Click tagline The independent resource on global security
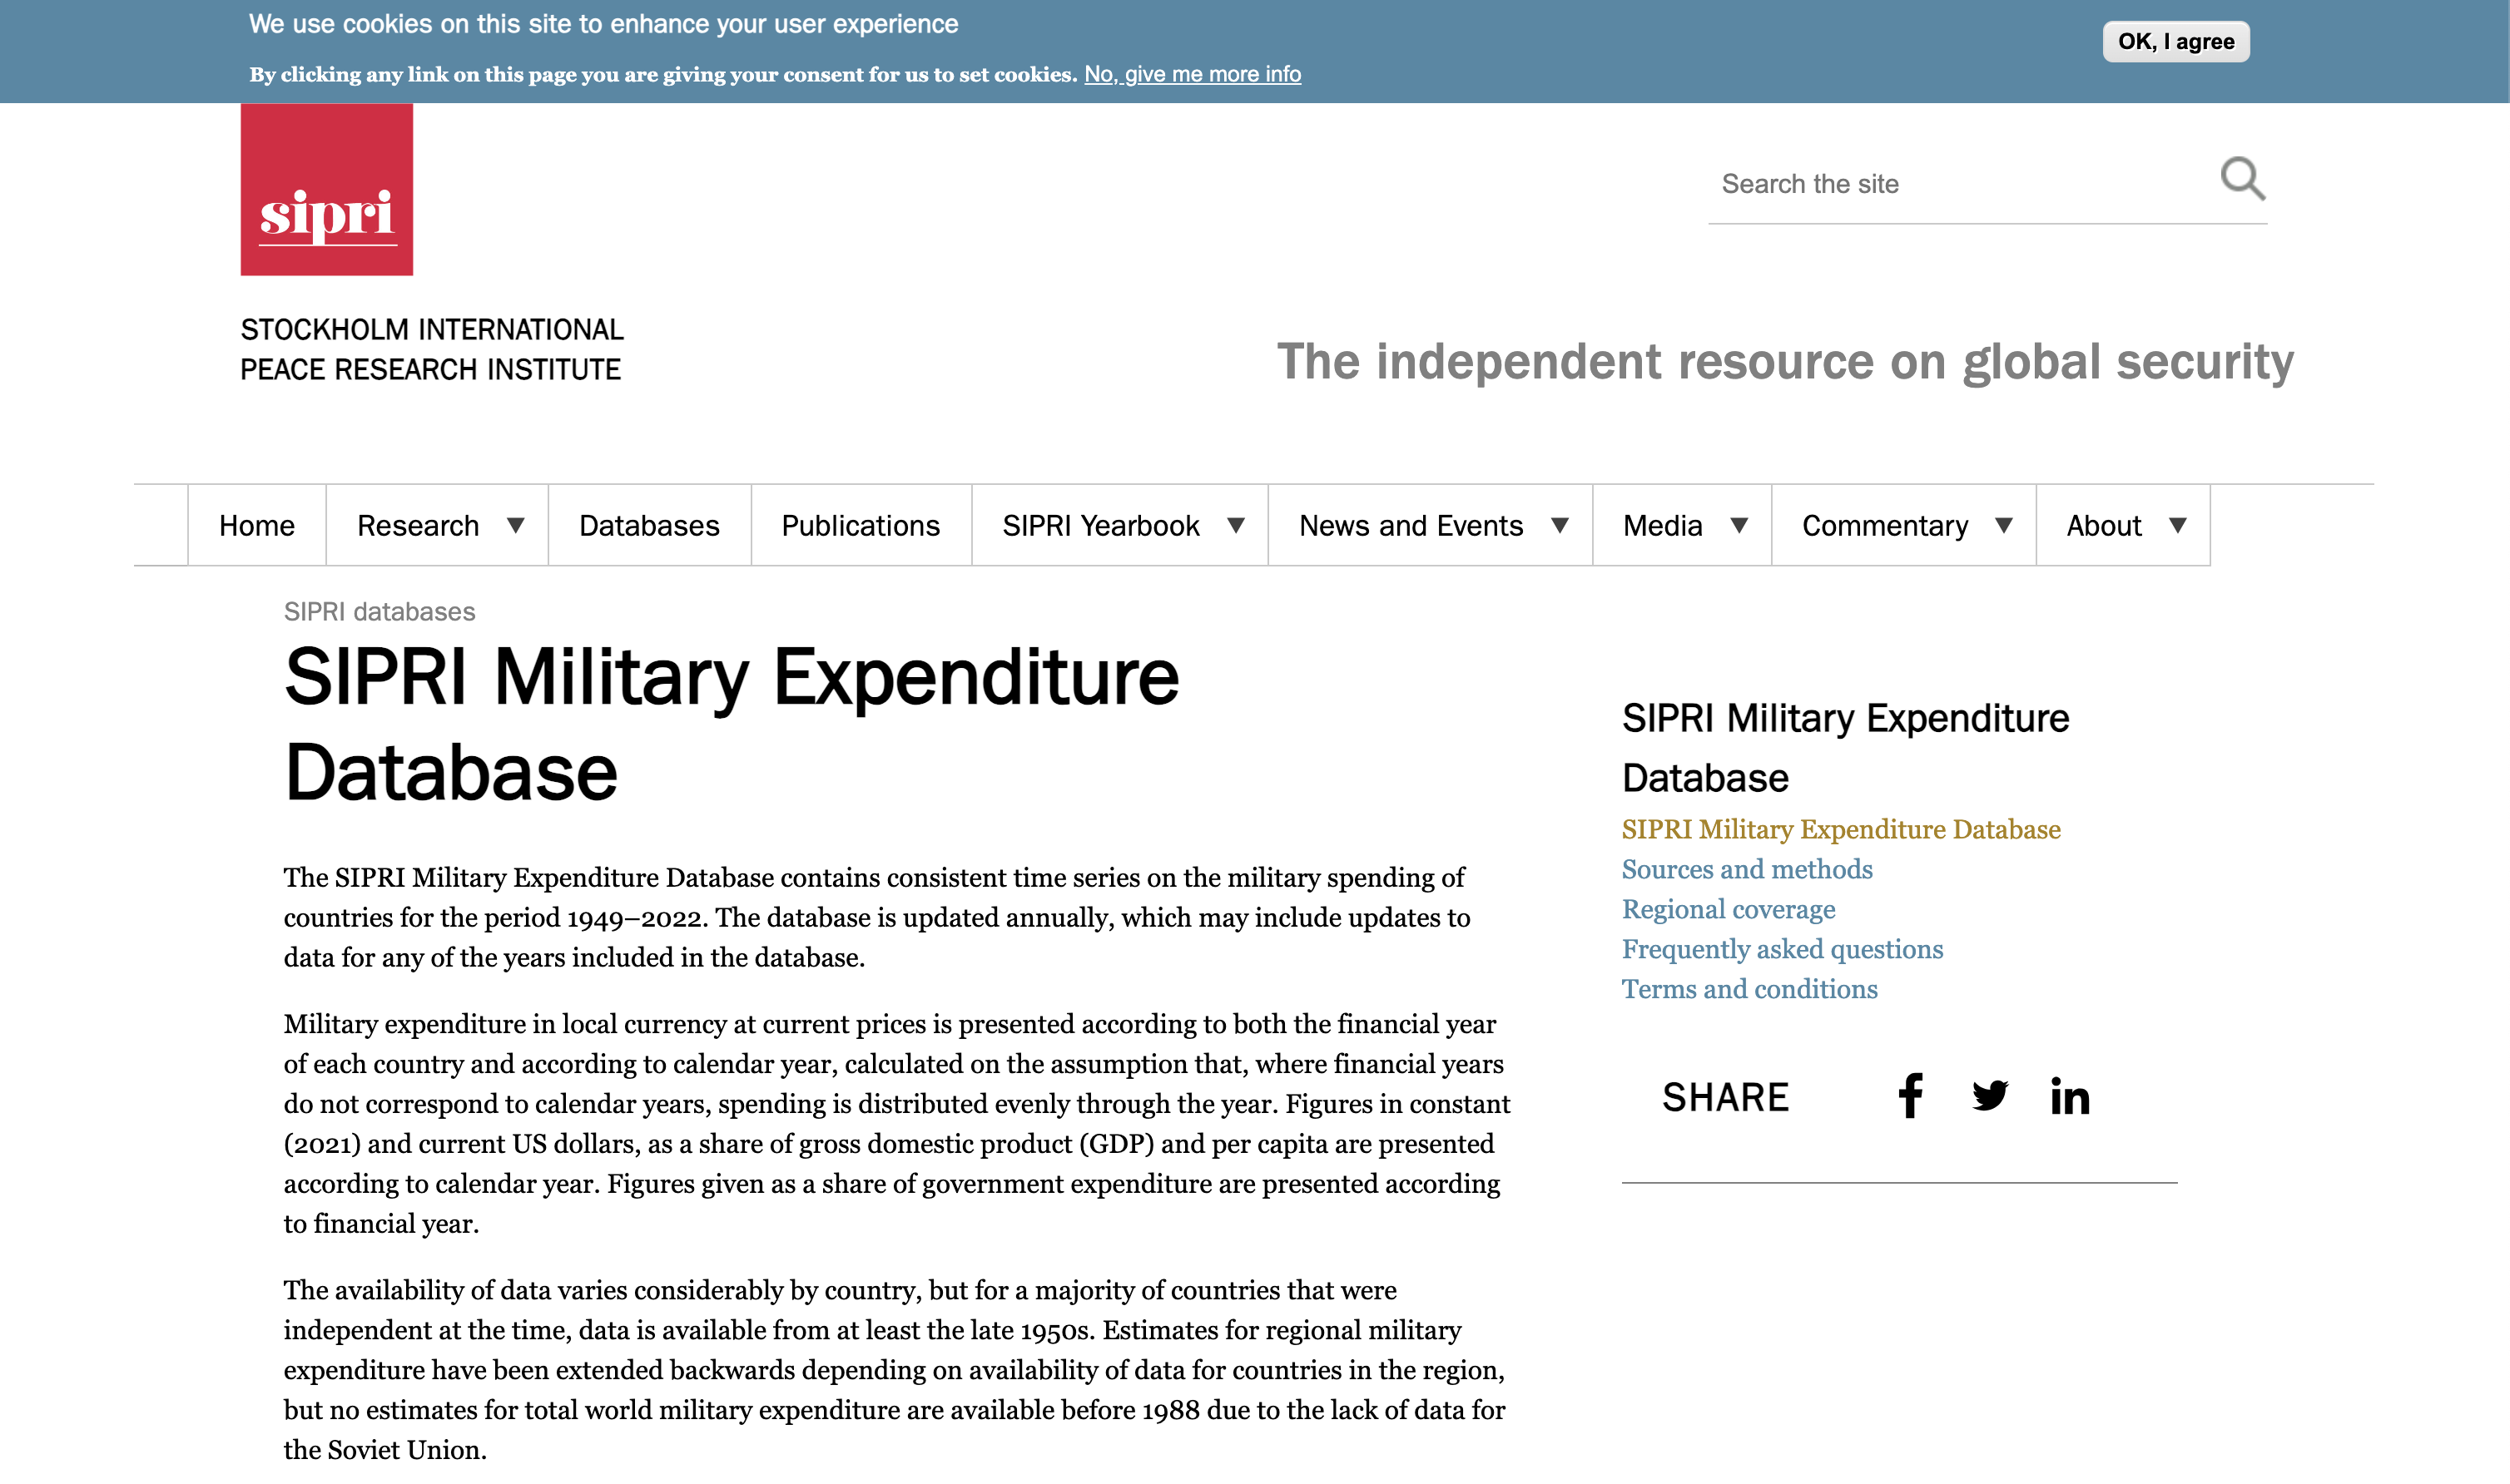2510x1484 pixels. 1784,362
